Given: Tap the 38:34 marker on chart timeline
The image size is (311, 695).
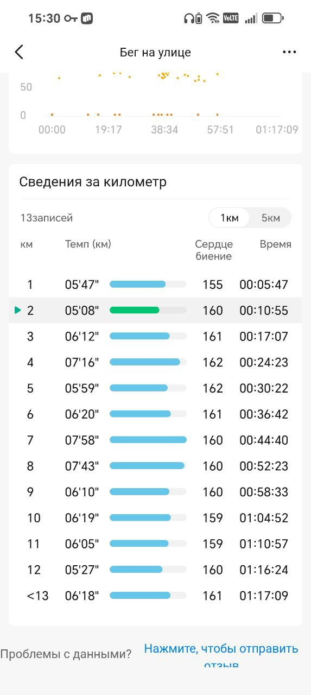Looking at the screenshot, I should click(164, 130).
